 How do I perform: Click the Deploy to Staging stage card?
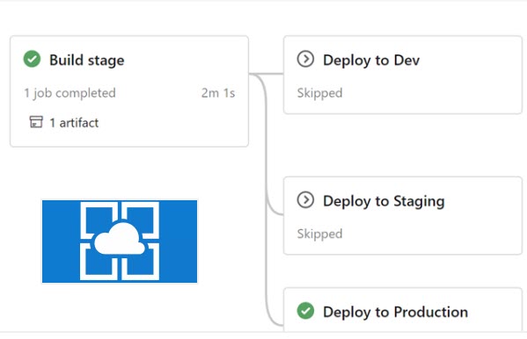click(403, 215)
